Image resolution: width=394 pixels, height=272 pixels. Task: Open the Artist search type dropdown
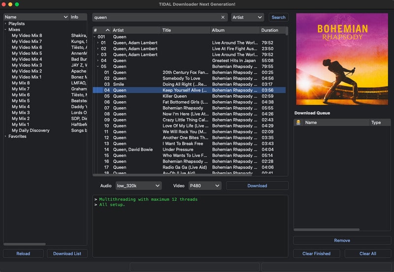[x=247, y=17]
